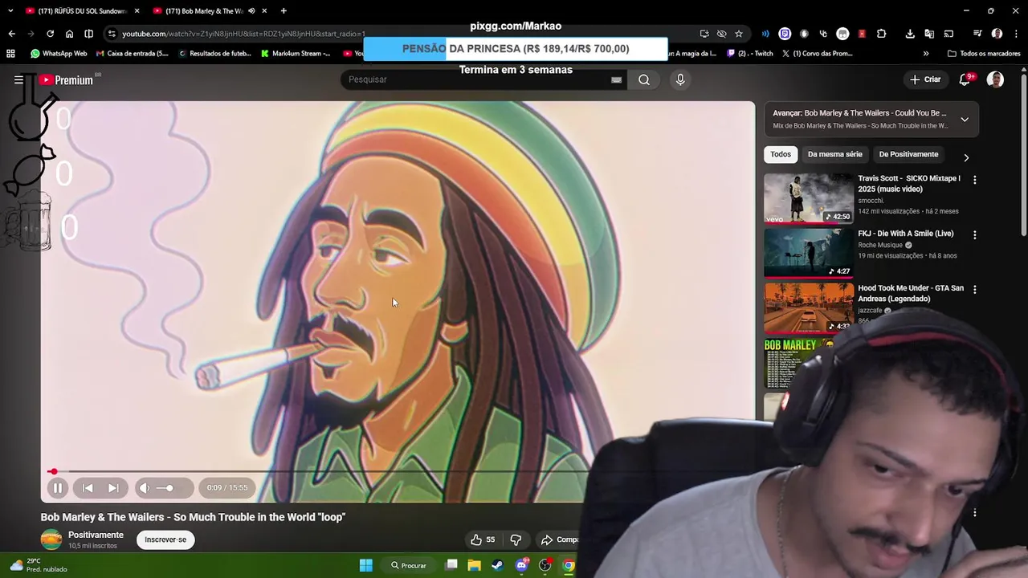Open the YouTube account avatar menu
1028x578 pixels.
tap(995, 79)
